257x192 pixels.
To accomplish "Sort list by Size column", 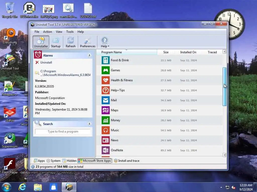I will (x=166, y=52).
